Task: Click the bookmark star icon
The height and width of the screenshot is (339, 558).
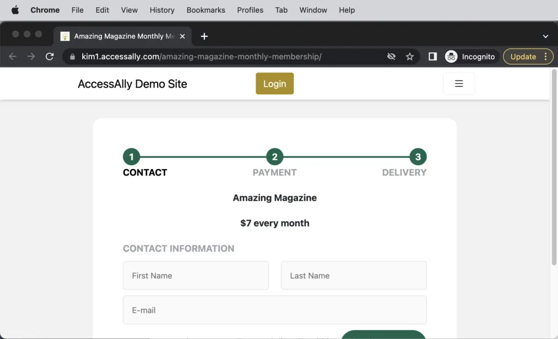Action: coord(410,56)
